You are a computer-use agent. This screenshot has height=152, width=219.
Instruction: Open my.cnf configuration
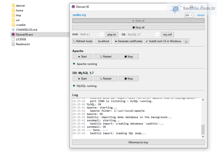click(x=167, y=35)
